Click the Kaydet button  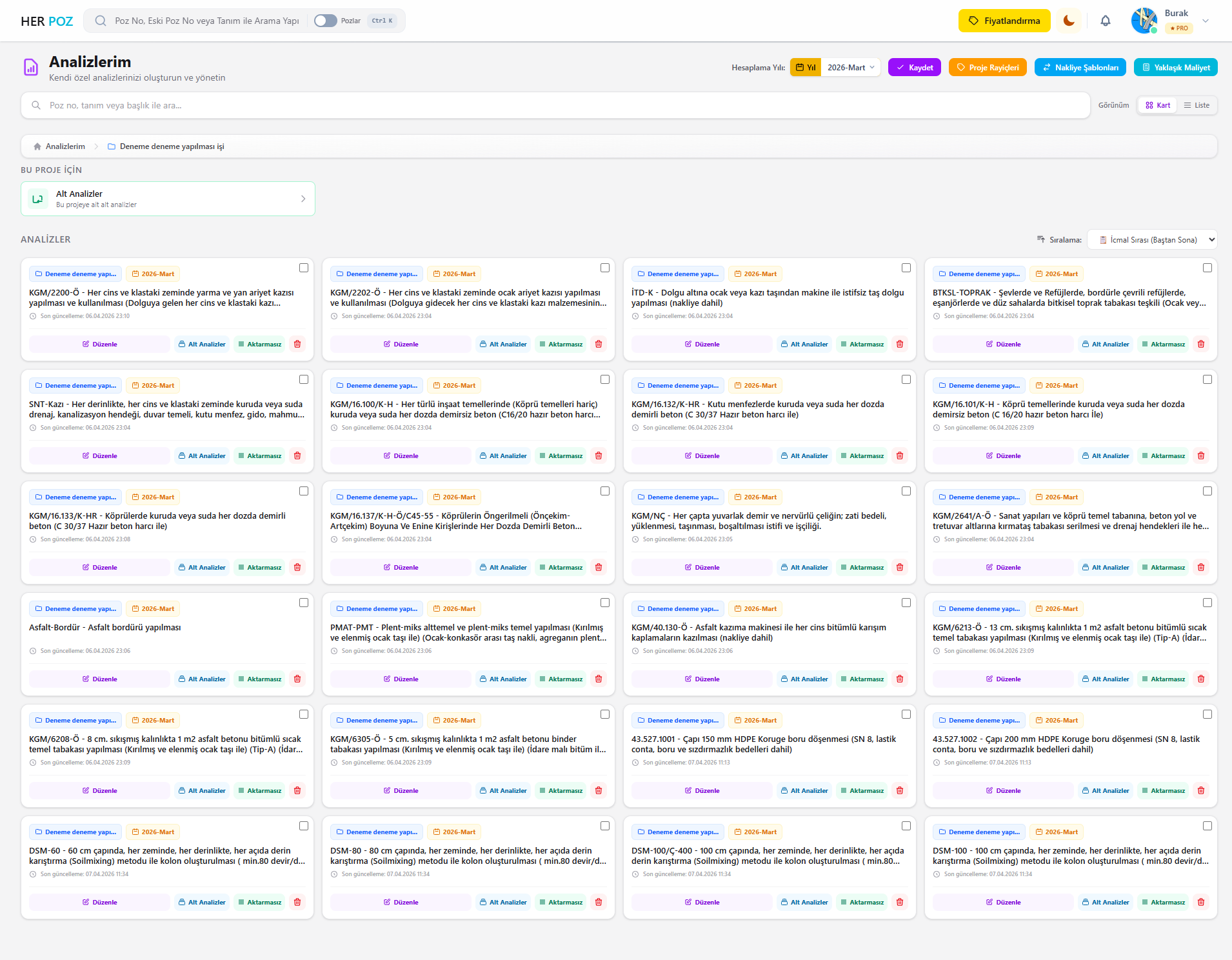(x=915, y=68)
